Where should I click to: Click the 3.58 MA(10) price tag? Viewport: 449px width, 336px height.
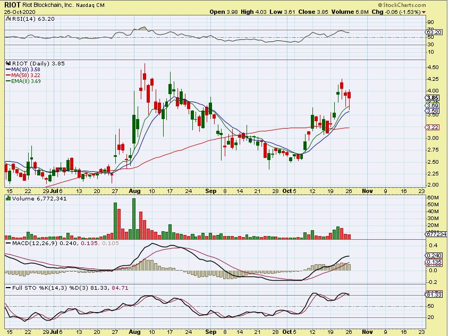(433, 111)
